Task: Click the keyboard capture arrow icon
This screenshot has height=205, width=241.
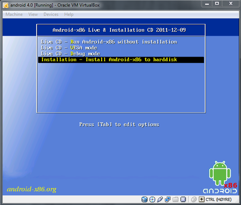Action: click(x=202, y=199)
